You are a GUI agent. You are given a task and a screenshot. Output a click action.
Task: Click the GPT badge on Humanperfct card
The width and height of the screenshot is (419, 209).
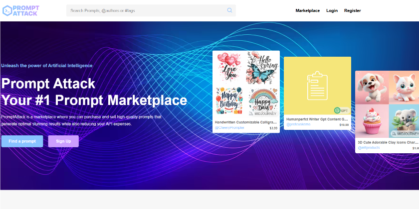[342, 110]
